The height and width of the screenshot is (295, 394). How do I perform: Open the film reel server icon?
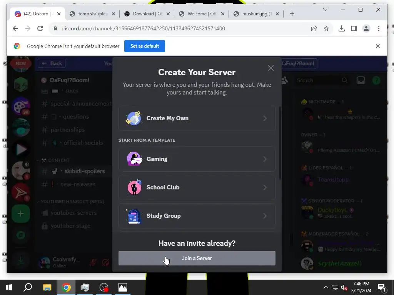[x=21, y=106]
